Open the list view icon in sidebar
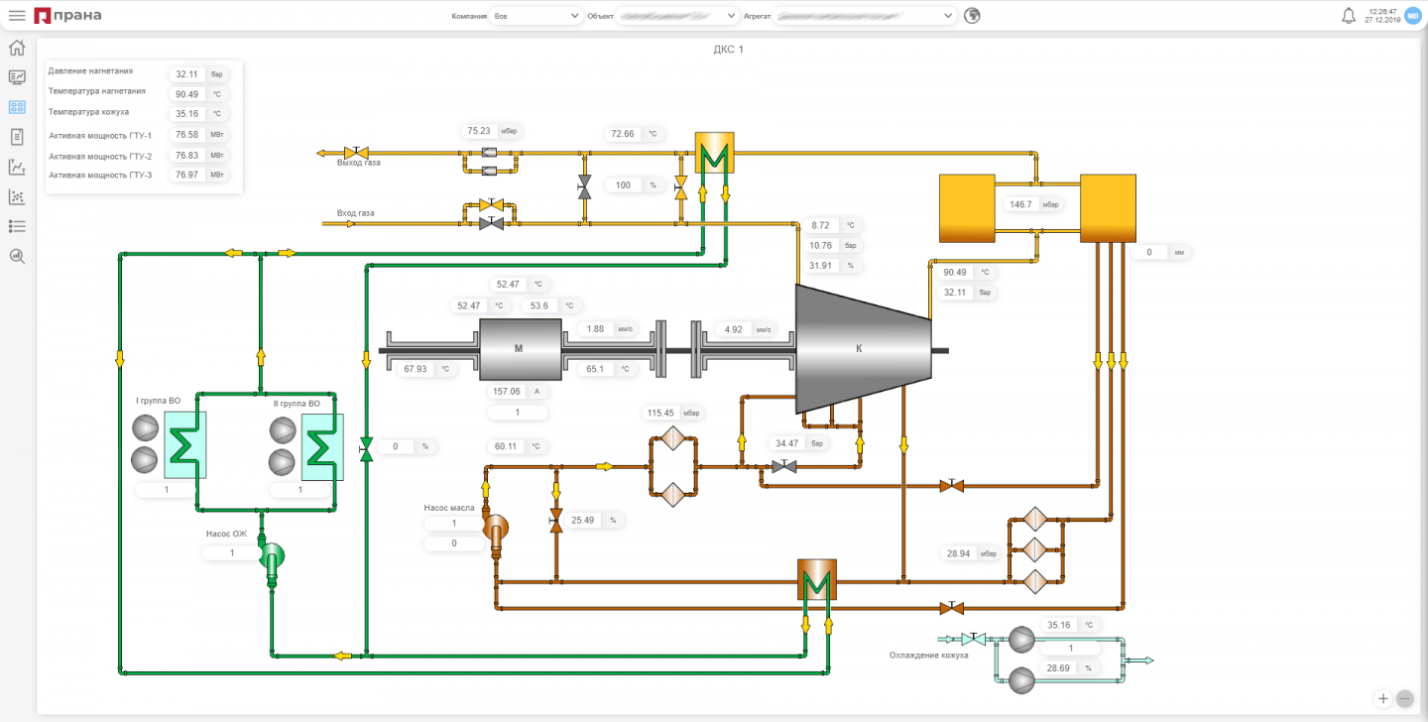Image resolution: width=1428 pixels, height=722 pixels. click(x=17, y=226)
